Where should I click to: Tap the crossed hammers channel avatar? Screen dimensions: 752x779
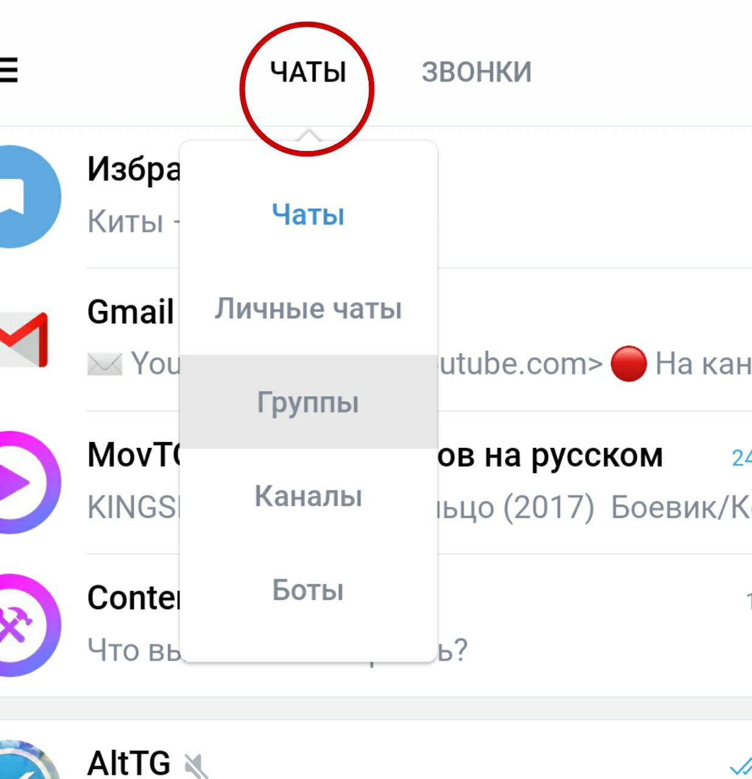pos(27,625)
